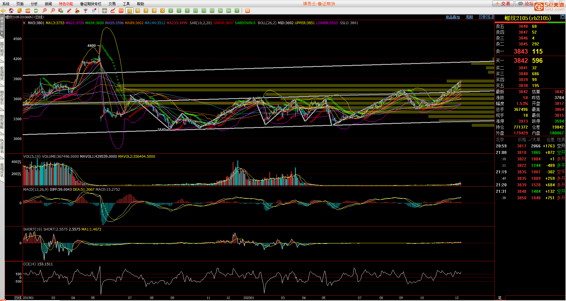The width and height of the screenshot is (566, 301).
Task: Select the weekly 周 period button
Action: [138, 11]
